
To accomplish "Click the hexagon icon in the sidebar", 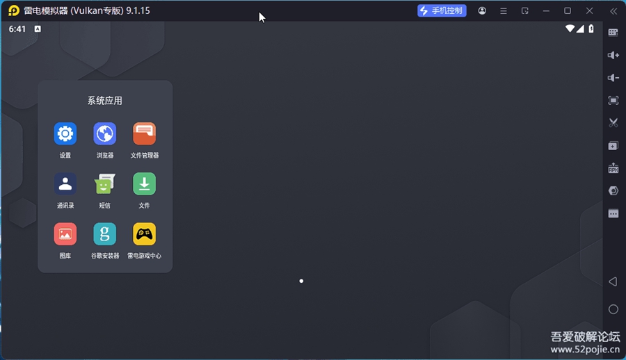I will click(x=613, y=191).
